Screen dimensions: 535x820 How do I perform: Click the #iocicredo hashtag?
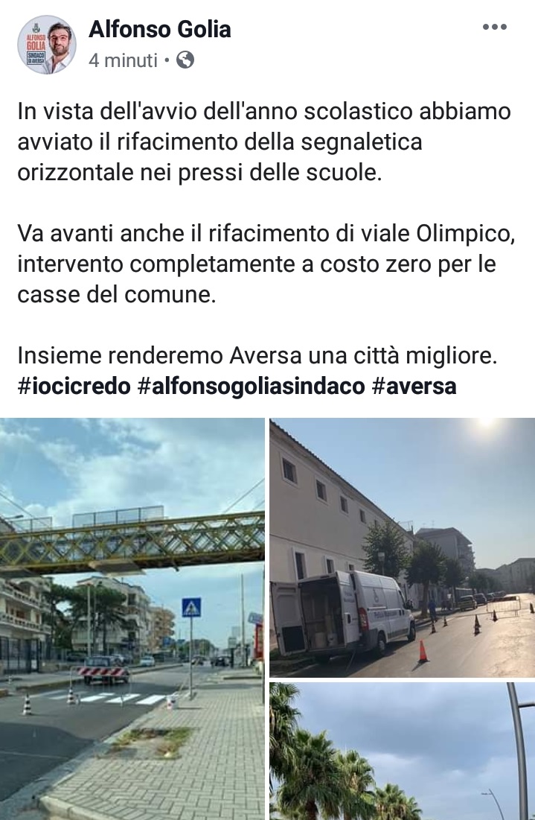tap(74, 387)
